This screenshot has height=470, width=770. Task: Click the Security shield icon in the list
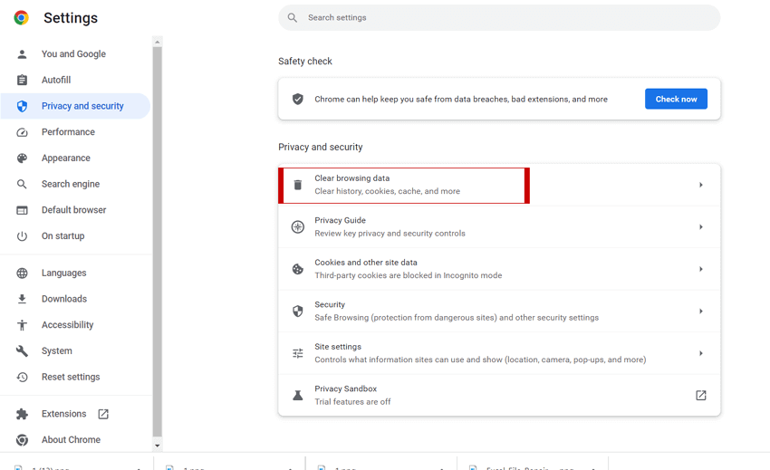[298, 312]
